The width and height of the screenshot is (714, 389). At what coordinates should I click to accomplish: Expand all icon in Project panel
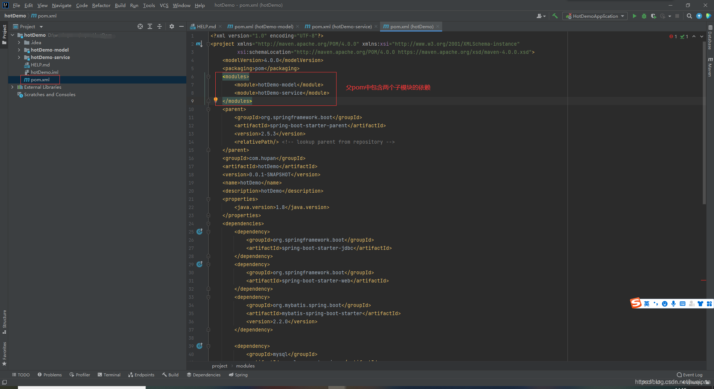tap(150, 26)
